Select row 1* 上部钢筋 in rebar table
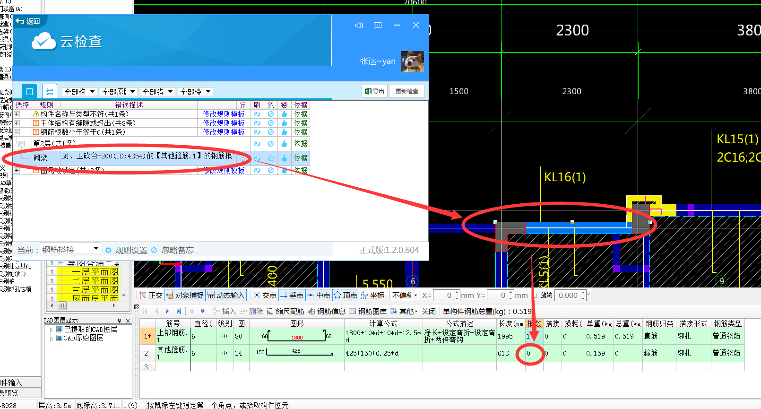 [x=148, y=336]
